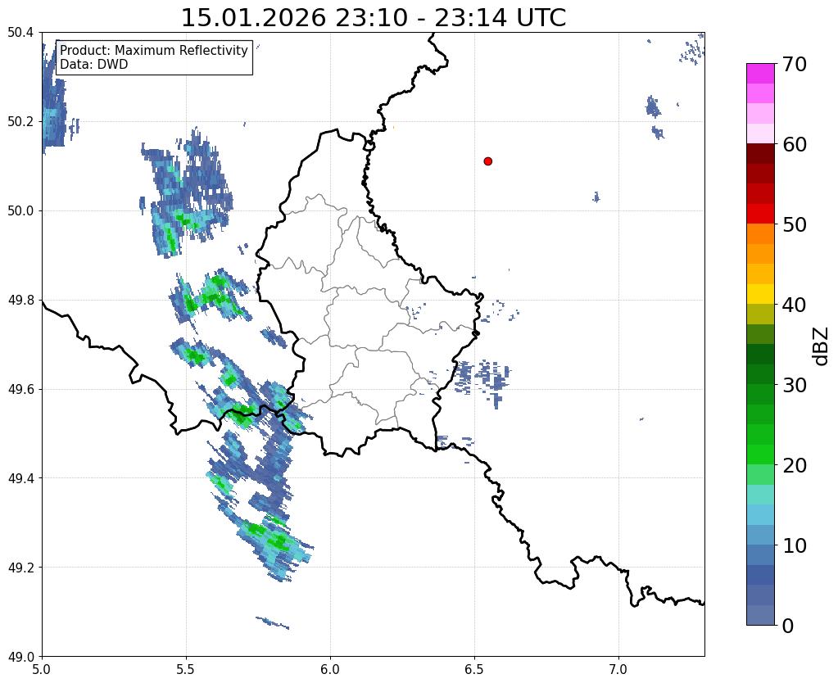The image size is (838, 683).
Task: Click the colorbar tick label 20
Action: click(x=794, y=465)
